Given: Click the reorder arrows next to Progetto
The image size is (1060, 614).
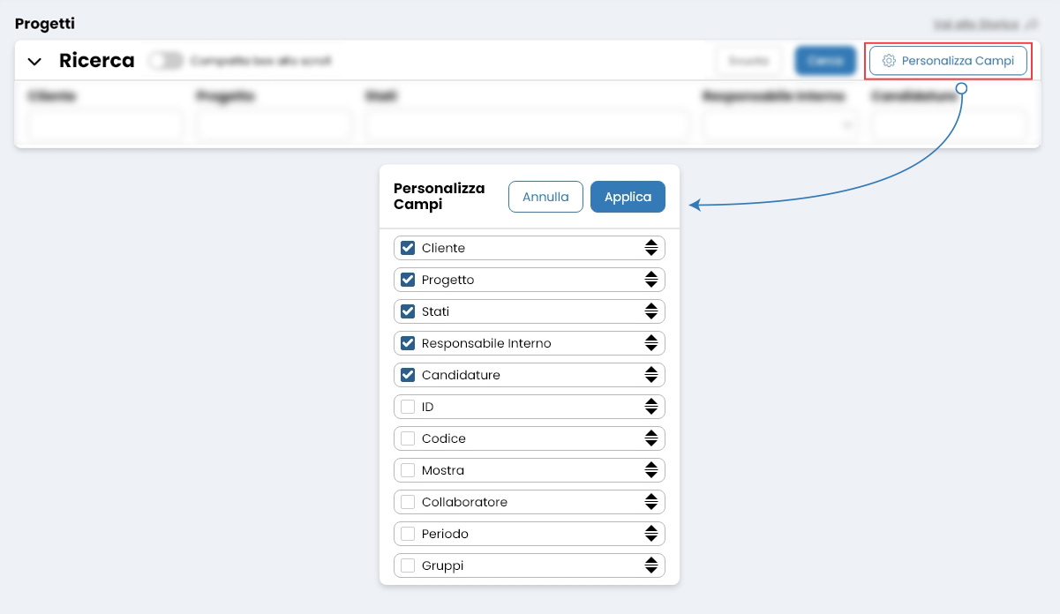Looking at the screenshot, I should 651,280.
